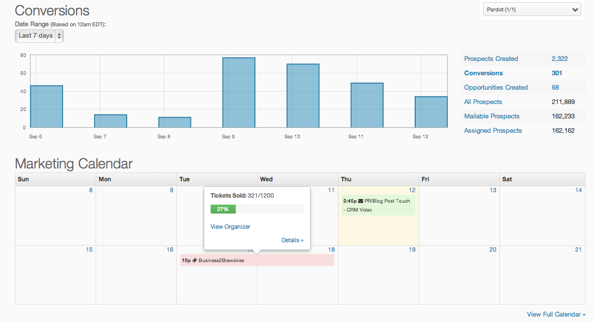Select the Prospects Created stat

490,58
